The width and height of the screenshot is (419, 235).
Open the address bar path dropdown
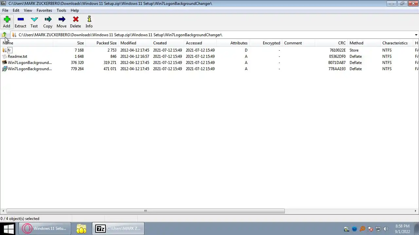coord(416,35)
